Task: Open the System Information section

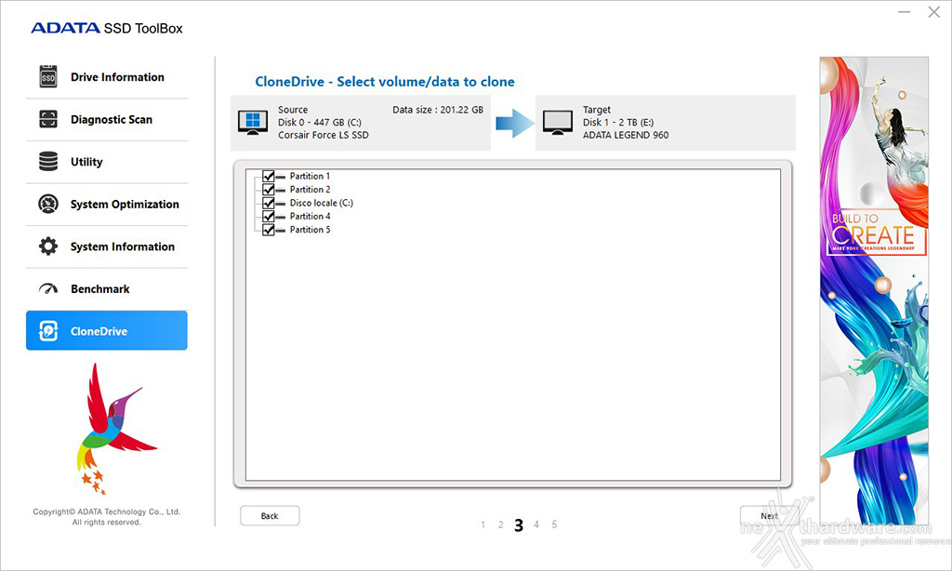Action: [107, 247]
